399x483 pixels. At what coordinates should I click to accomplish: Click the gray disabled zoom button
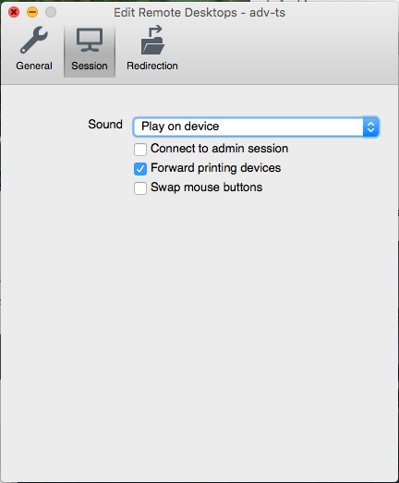[51, 12]
